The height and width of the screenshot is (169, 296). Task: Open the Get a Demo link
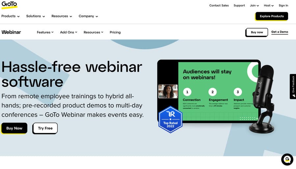tap(280, 32)
